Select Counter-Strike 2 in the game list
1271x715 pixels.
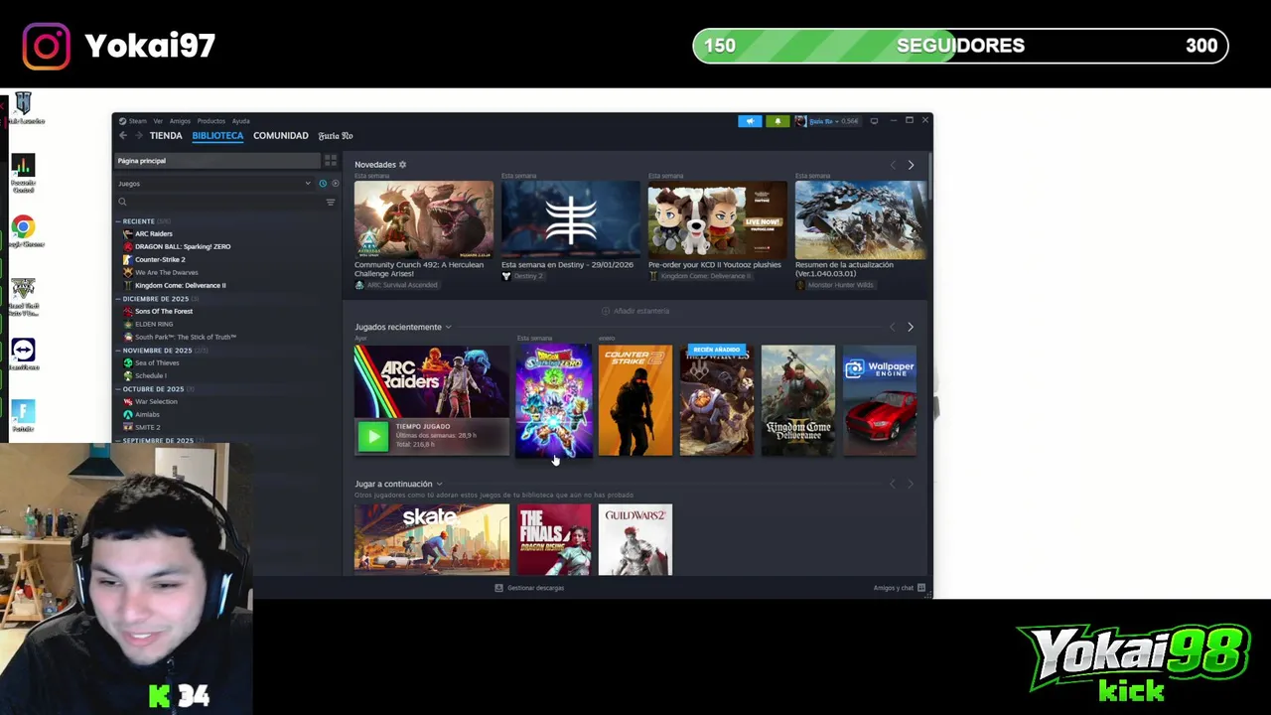(x=160, y=260)
